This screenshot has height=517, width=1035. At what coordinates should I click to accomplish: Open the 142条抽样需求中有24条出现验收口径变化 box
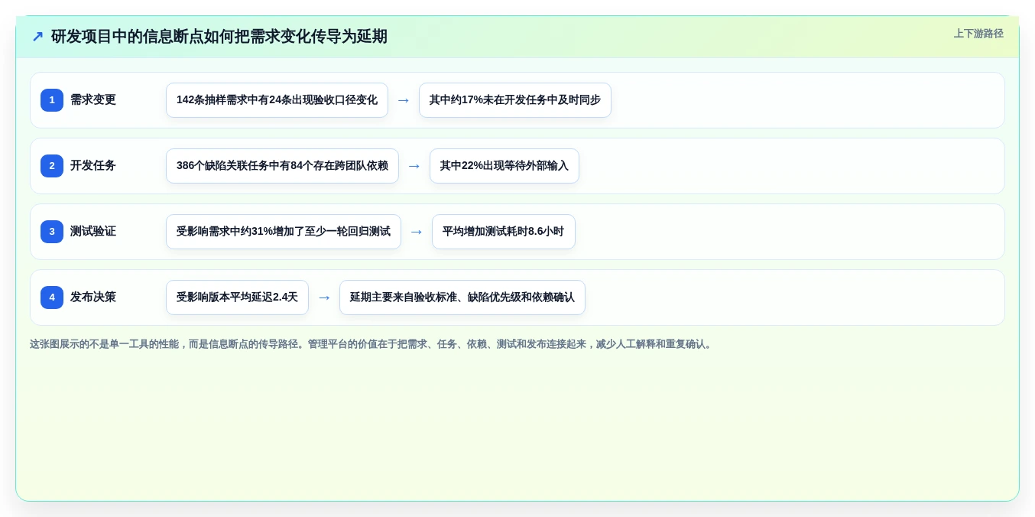coord(277,100)
